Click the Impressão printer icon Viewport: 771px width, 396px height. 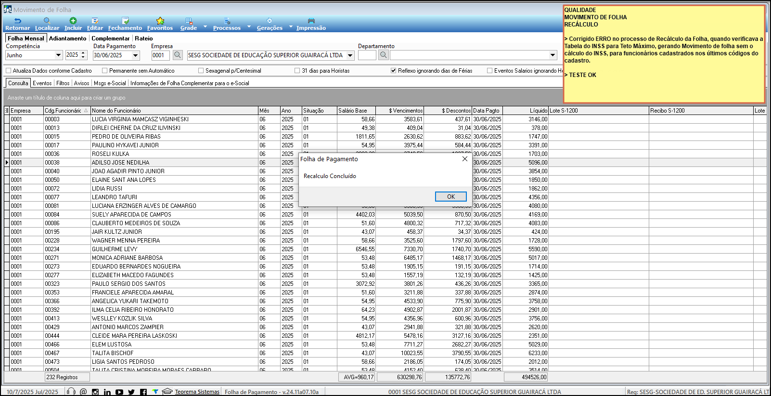[x=311, y=21]
